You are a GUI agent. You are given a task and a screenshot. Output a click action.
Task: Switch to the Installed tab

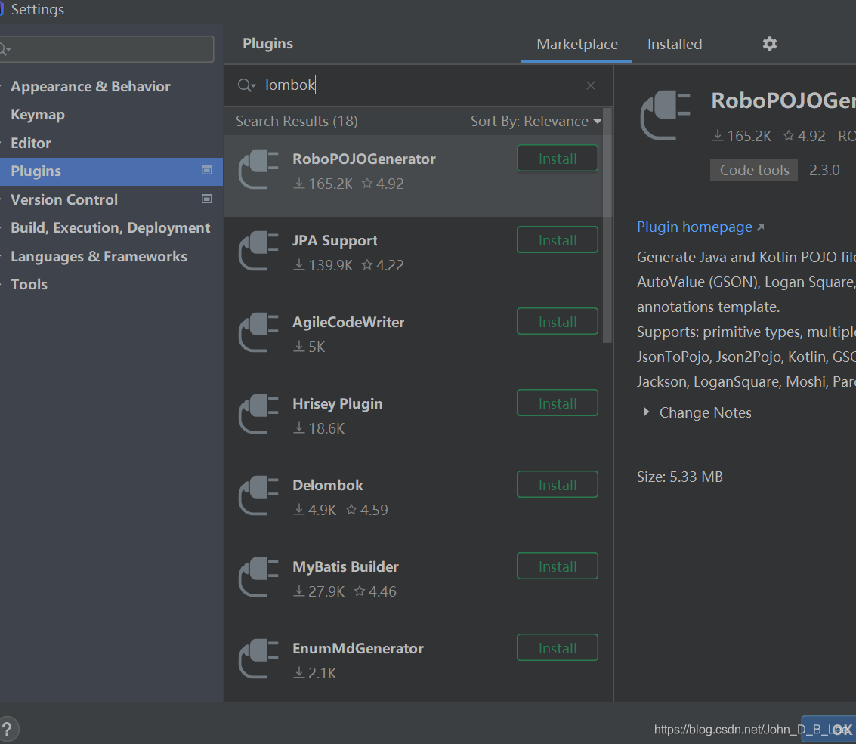pyautogui.click(x=675, y=45)
